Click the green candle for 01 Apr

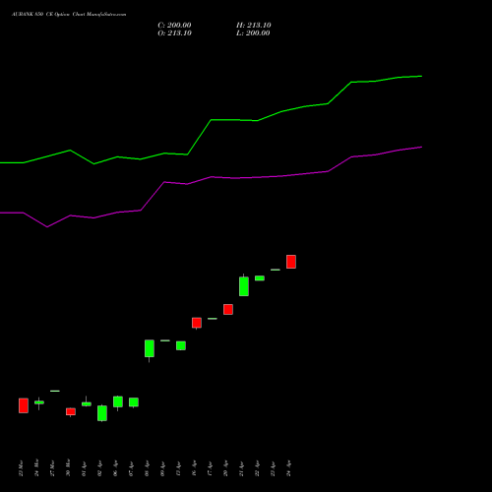[x=87, y=404]
